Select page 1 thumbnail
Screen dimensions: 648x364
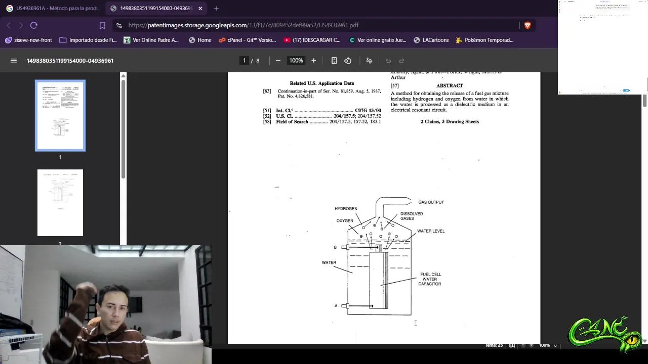point(60,116)
